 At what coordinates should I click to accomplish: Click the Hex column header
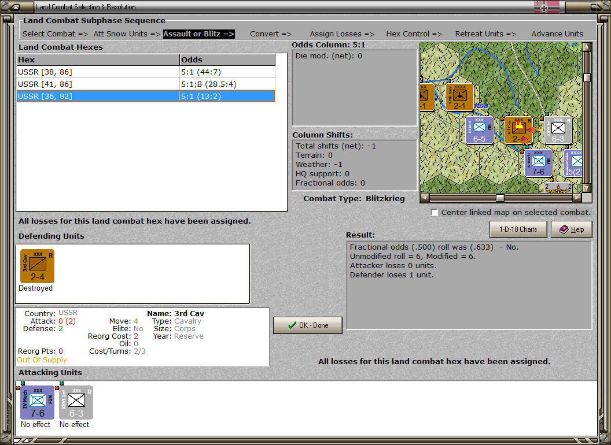click(x=98, y=60)
